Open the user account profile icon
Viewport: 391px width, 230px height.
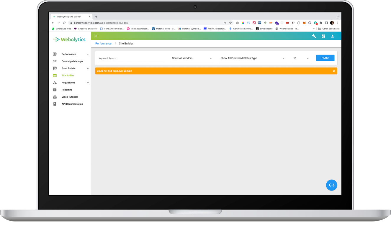click(x=333, y=36)
